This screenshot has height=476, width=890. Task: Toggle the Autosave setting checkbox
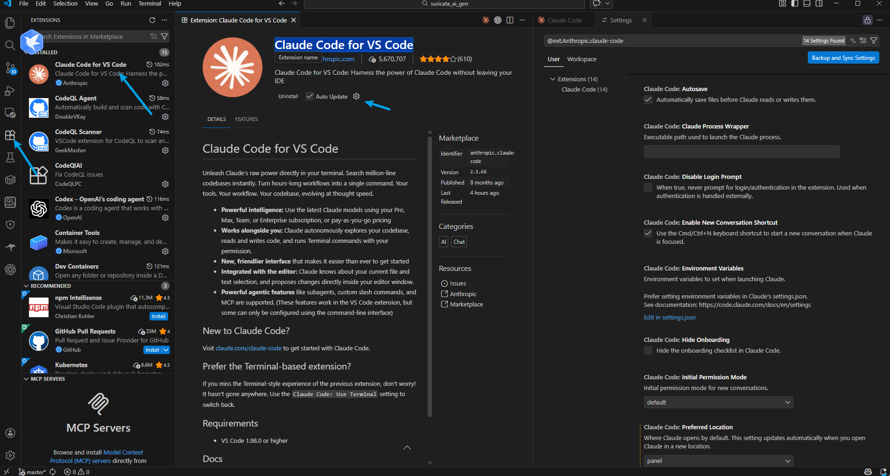(x=648, y=99)
